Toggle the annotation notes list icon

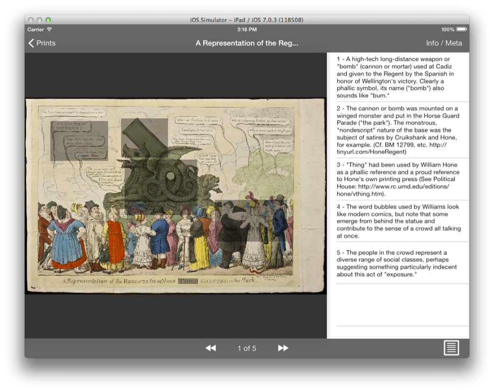(451, 348)
